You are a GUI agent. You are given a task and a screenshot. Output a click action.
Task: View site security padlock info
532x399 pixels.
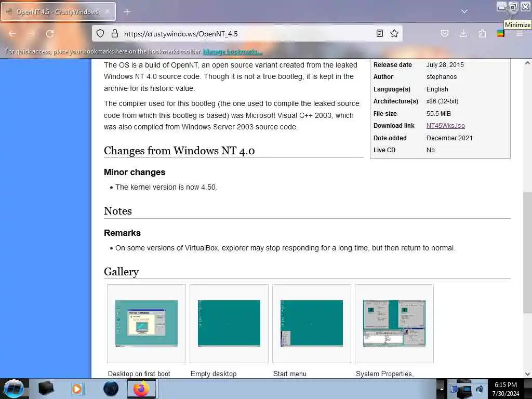pyautogui.click(x=115, y=33)
